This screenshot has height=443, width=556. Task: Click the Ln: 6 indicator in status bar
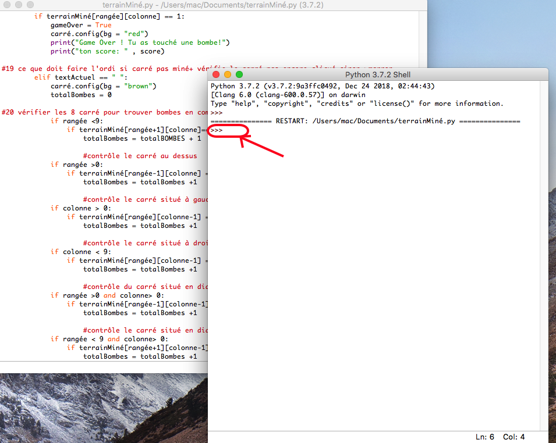coord(484,436)
